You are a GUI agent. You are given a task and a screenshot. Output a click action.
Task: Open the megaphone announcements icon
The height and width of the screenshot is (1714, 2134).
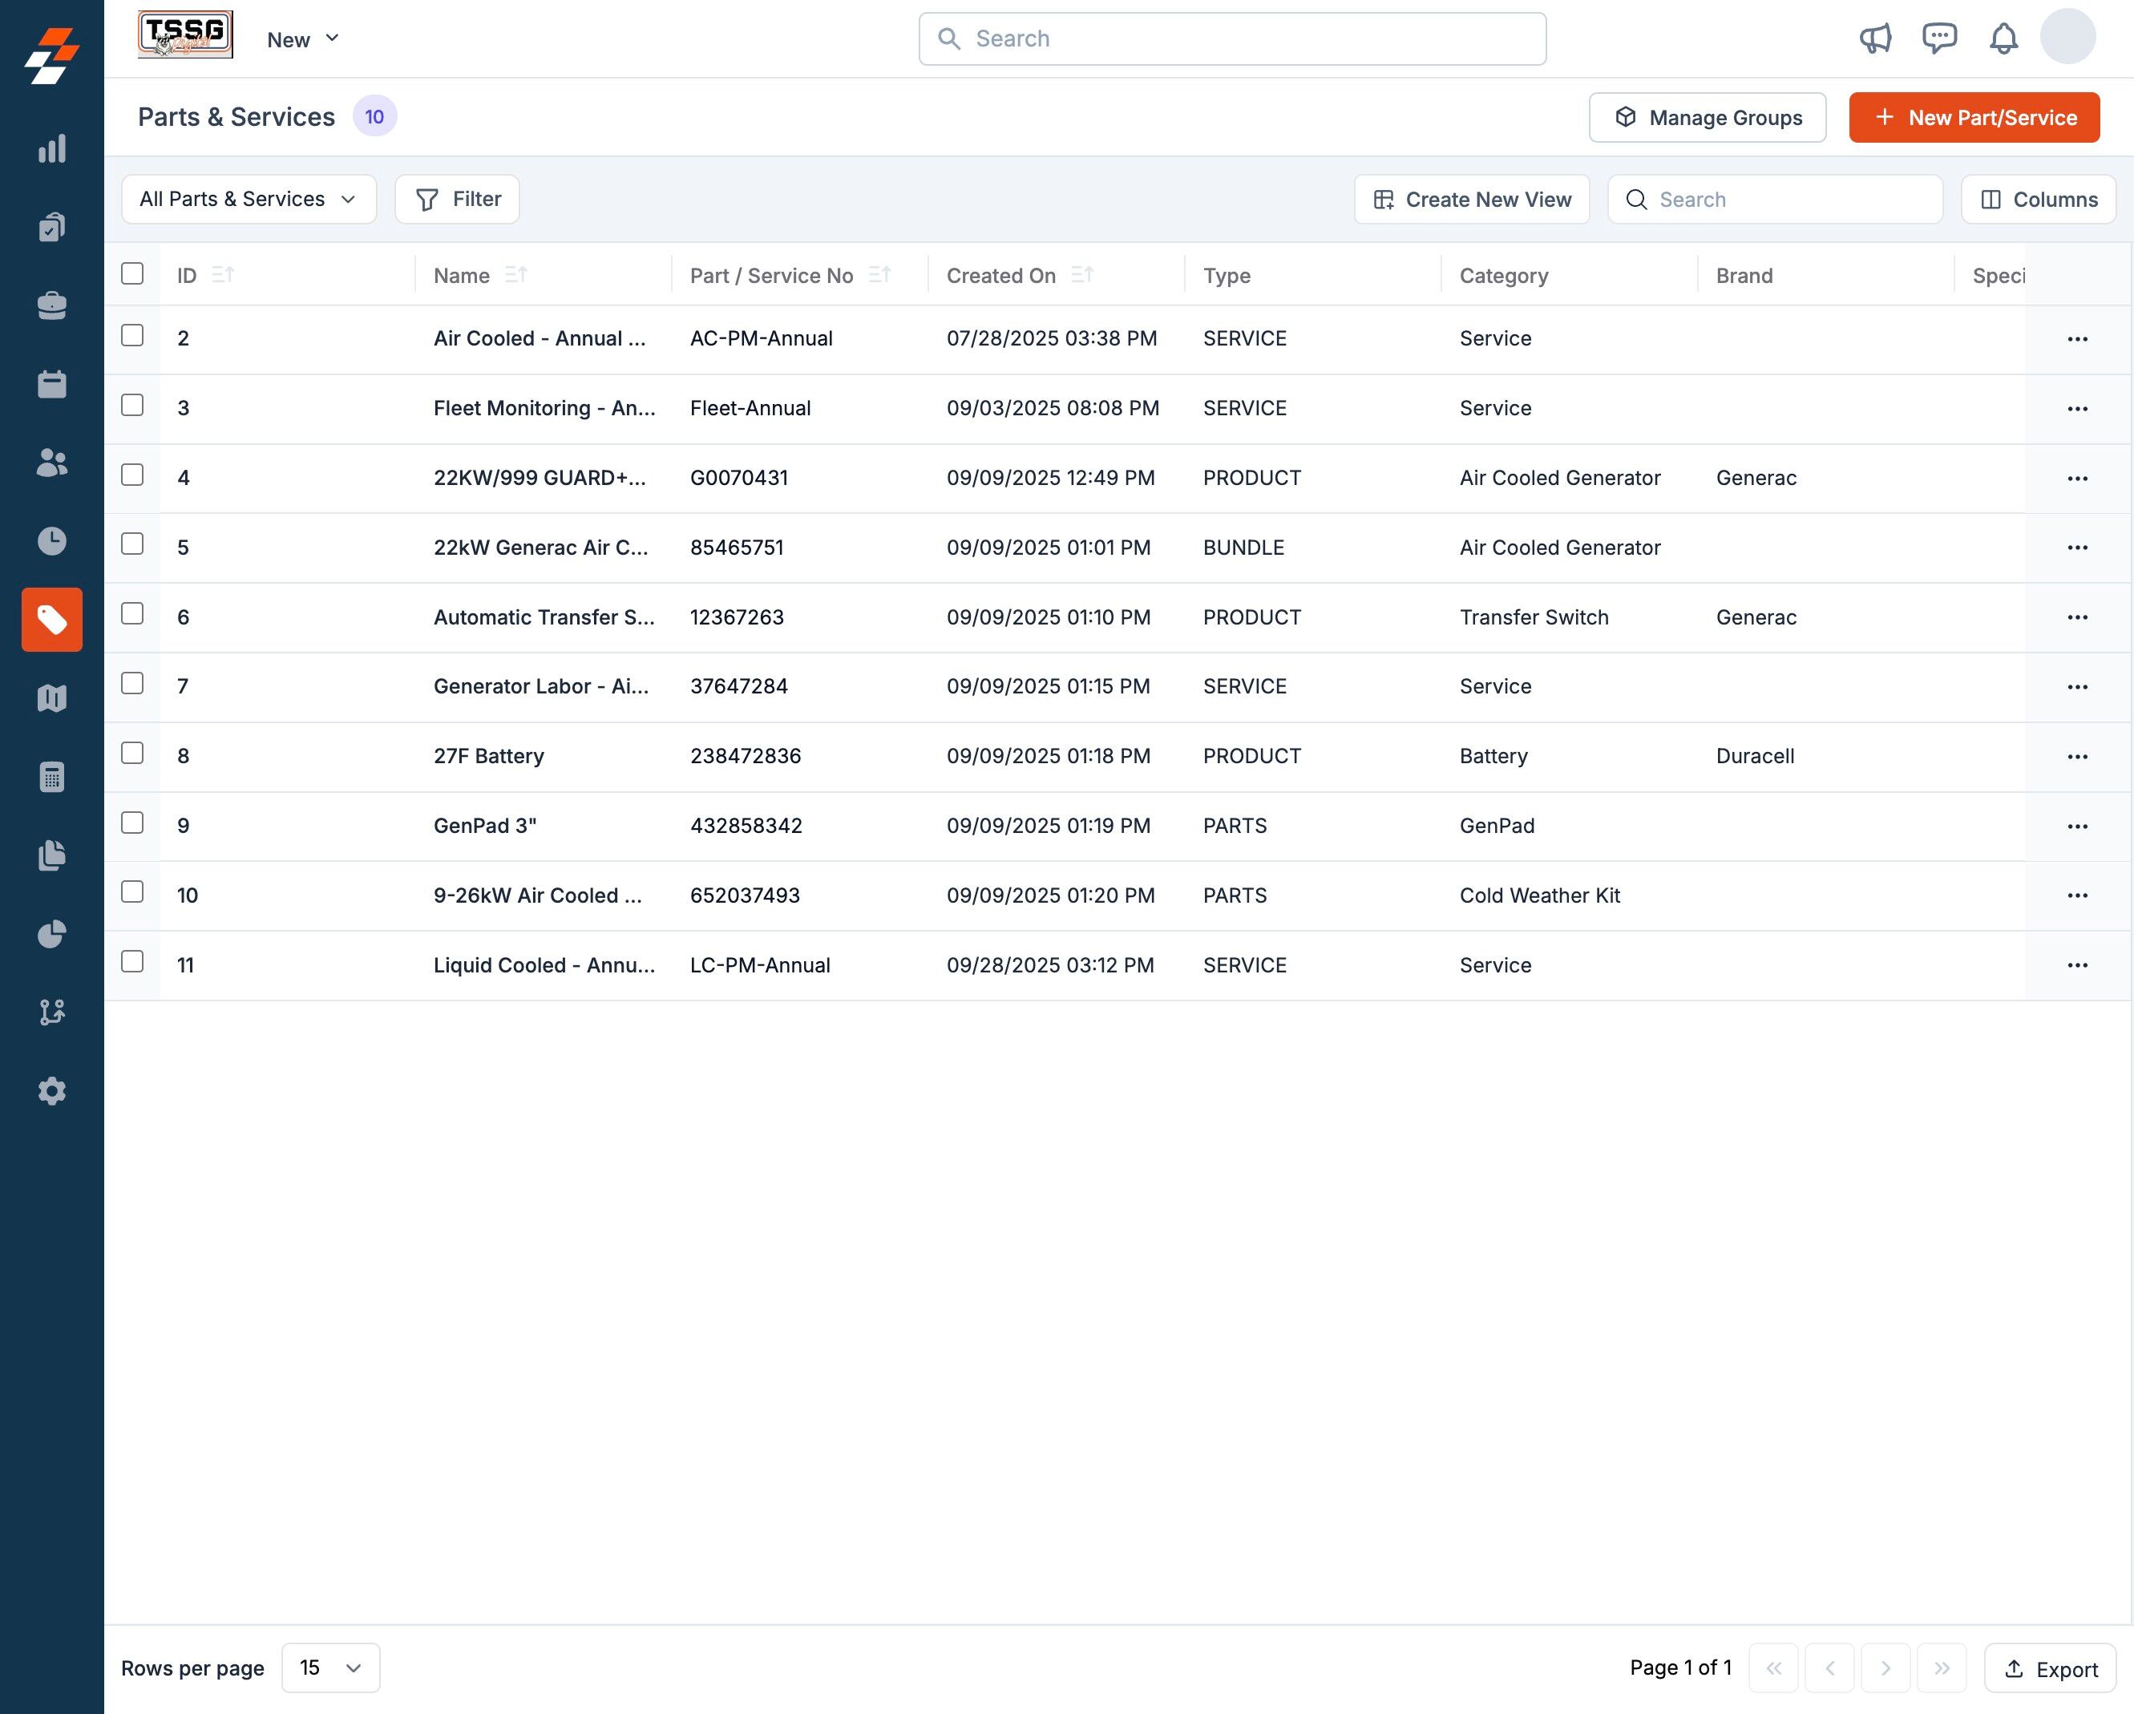click(x=1875, y=38)
